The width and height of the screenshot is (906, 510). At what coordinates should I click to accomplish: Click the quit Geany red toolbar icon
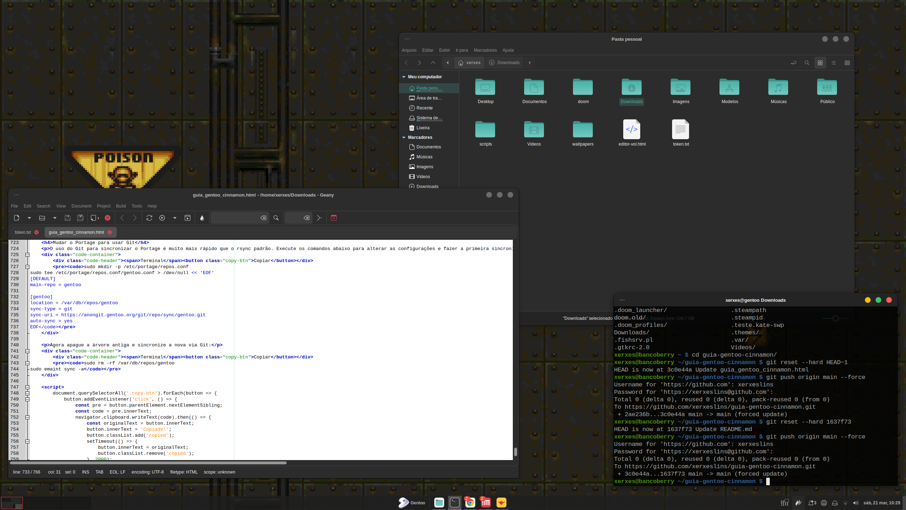pyautogui.click(x=333, y=218)
